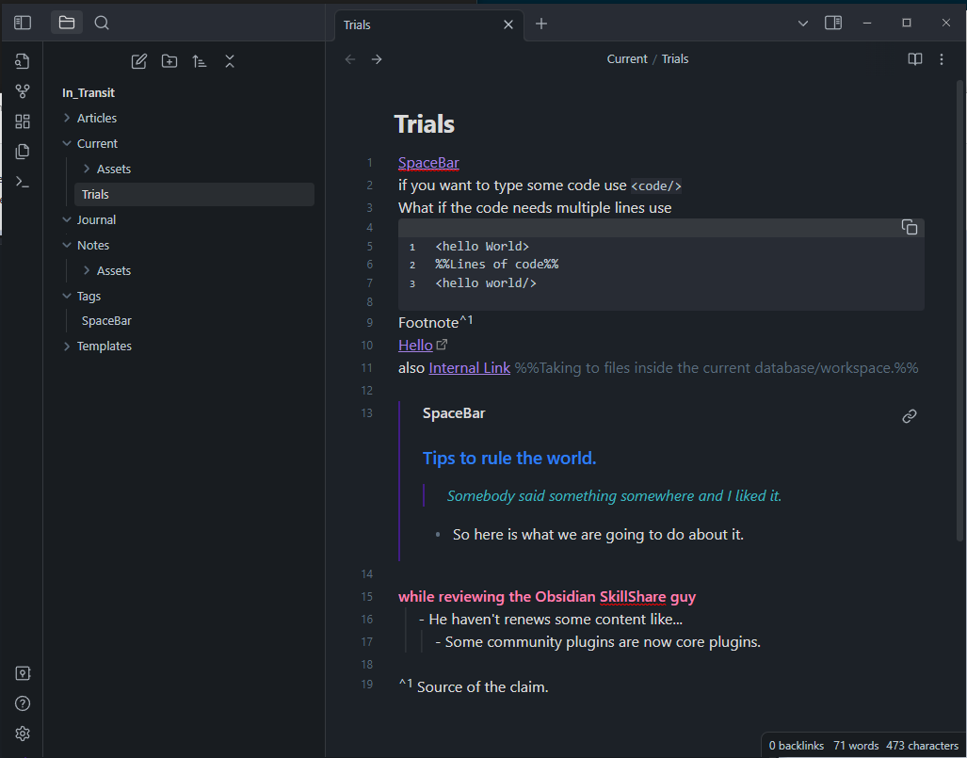Switch to reading view with book icon
The height and width of the screenshot is (758, 967).
click(x=915, y=59)
